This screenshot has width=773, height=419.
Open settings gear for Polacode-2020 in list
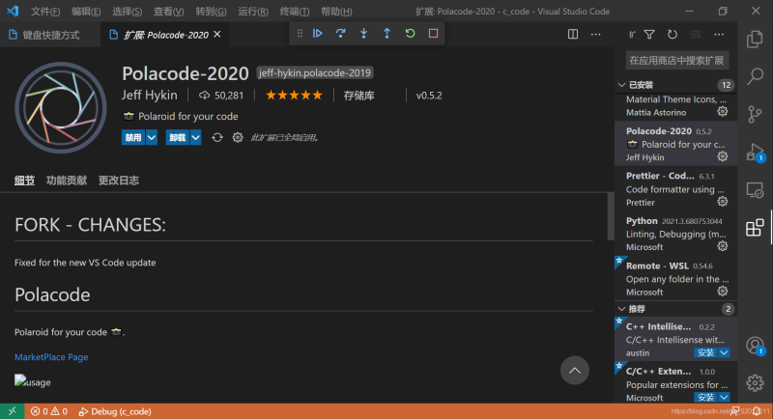click(722, 156)
